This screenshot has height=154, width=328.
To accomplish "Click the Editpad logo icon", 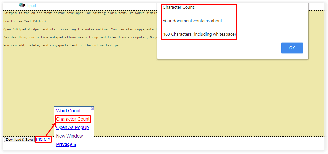I will (21, 5).
